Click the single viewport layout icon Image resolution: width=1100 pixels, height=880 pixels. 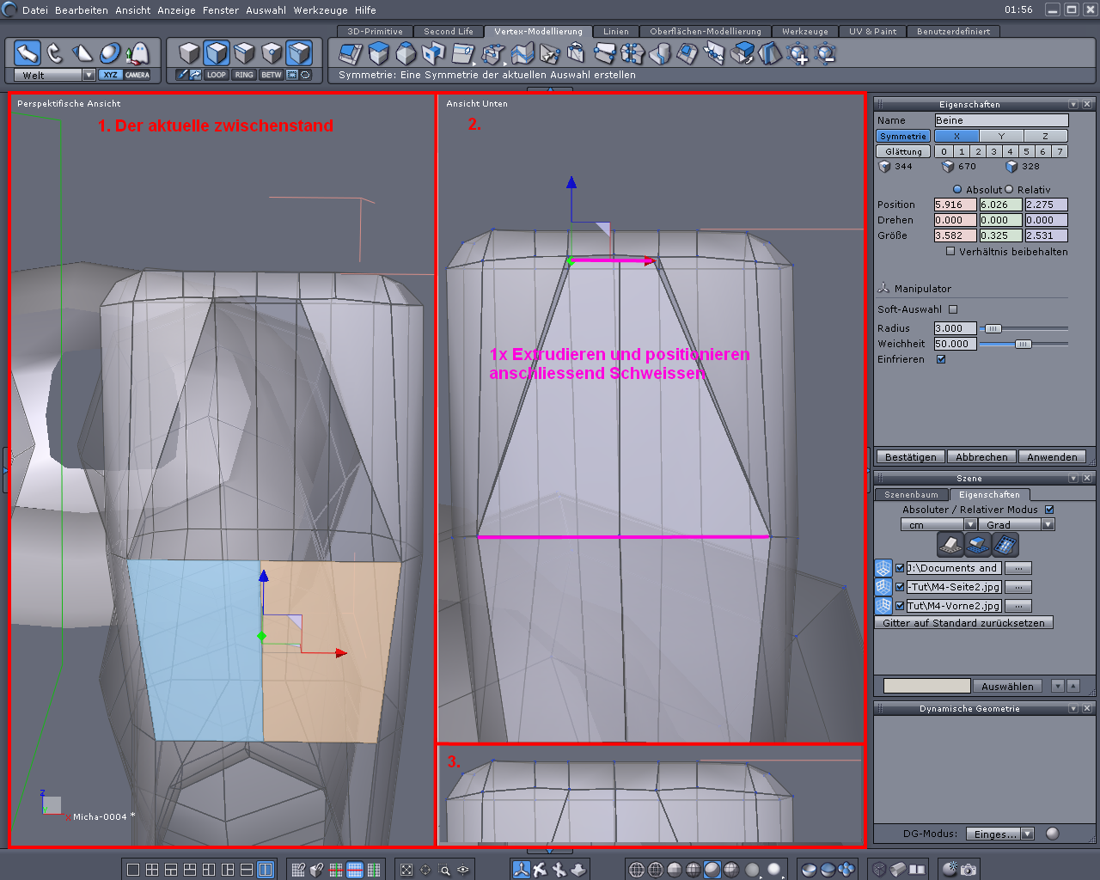point(133,870)
